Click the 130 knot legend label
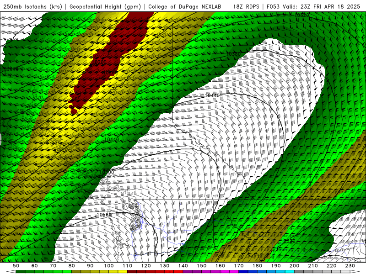This screenshot has height=274, width=366. pyautogui.click(x=165, y=266)
